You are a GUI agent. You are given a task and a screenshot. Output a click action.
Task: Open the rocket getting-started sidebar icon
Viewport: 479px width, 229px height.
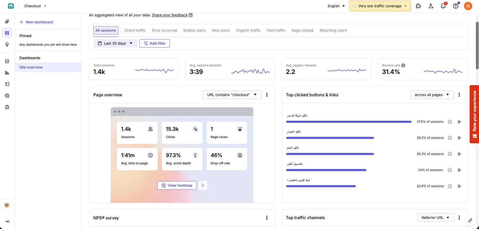pyautogui.click(x=7, y=22)
